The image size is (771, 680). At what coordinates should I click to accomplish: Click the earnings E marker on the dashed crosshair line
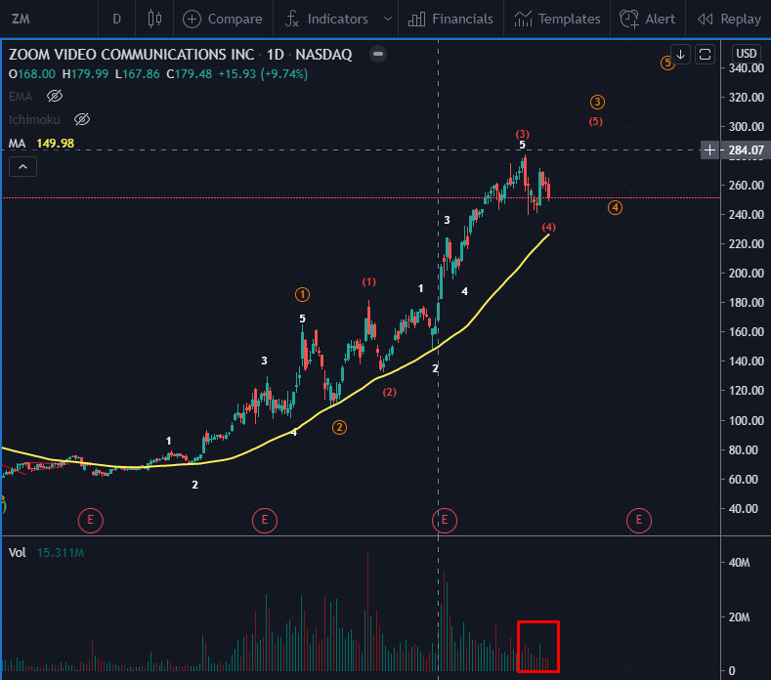(x=445, y=520)
